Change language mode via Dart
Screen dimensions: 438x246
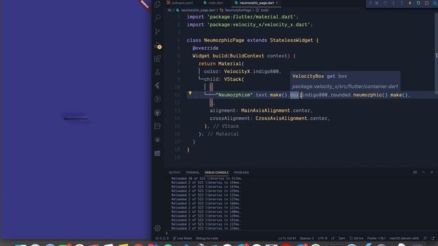342,238
